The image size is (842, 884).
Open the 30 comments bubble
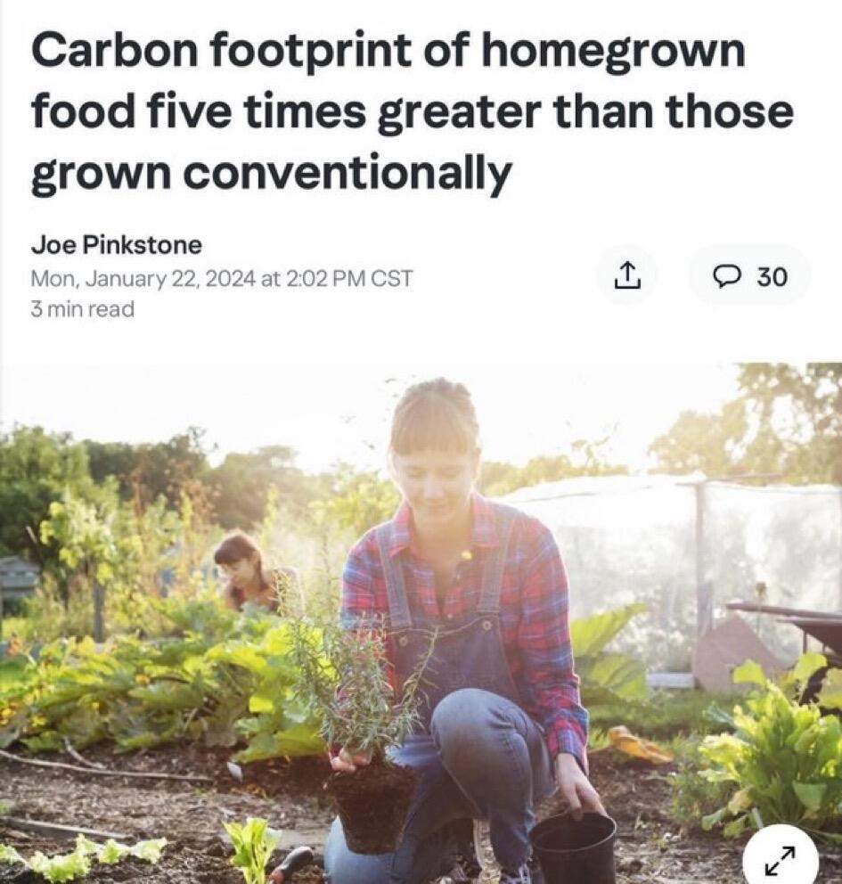(x=749, y=275)
